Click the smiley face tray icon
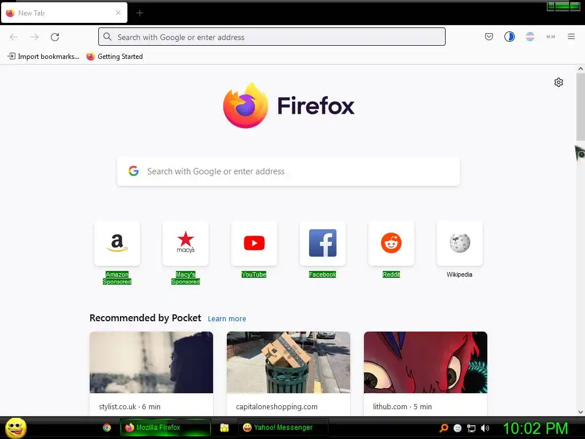The image size is (585, 439). [x=458, y=428]
